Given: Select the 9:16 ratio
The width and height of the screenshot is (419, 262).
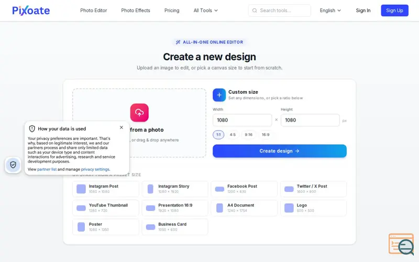Looking at the screenshot, I should coord(248,135).
